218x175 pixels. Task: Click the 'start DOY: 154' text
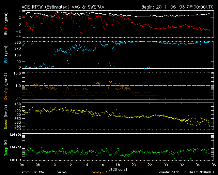(x=33, y=172)
